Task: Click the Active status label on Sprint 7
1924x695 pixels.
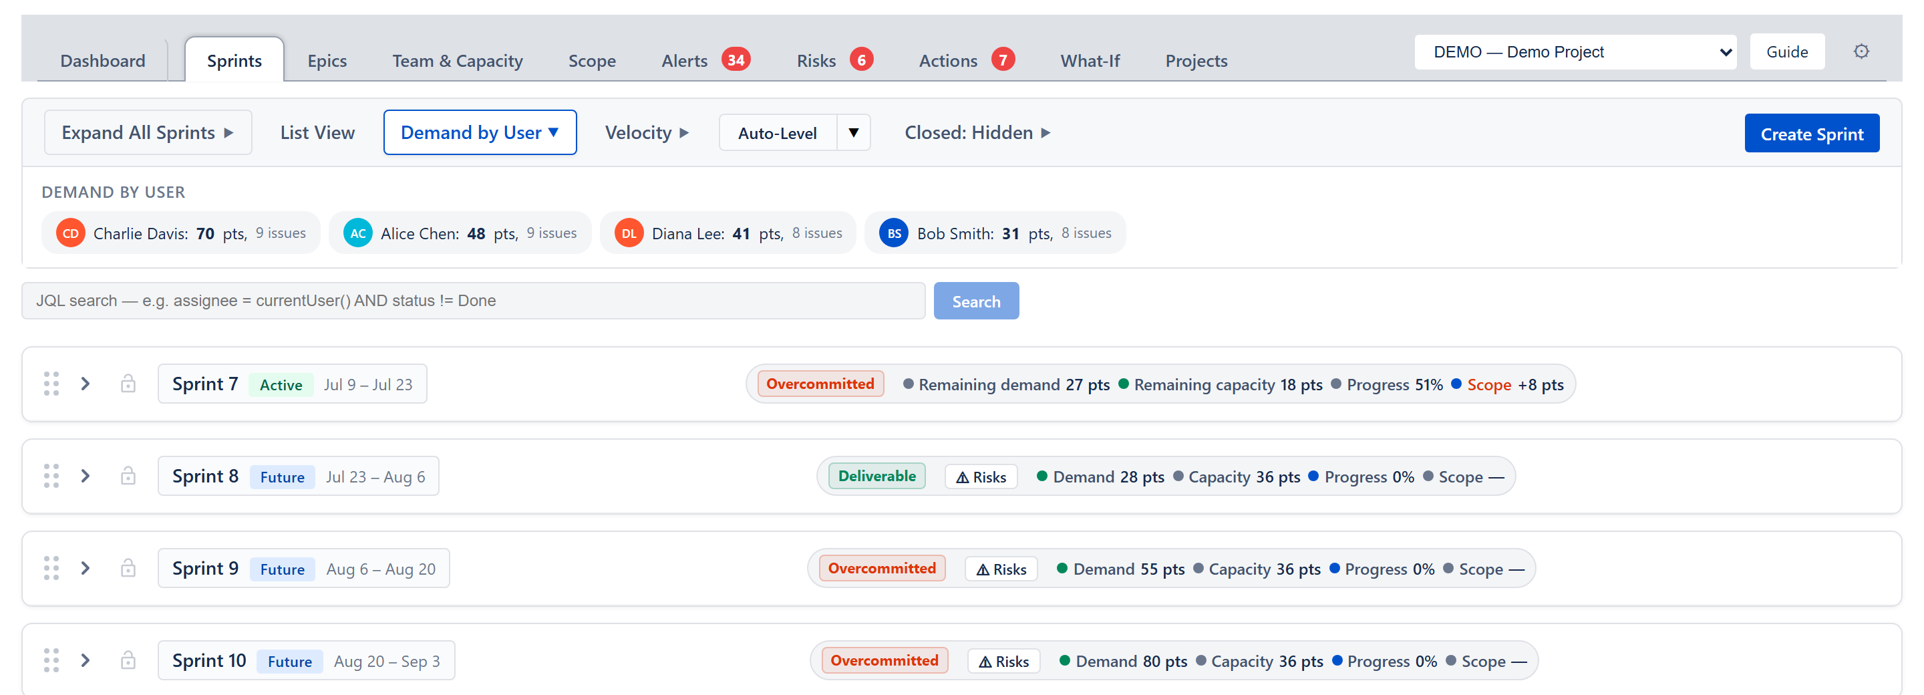Action: pos(281,385)
